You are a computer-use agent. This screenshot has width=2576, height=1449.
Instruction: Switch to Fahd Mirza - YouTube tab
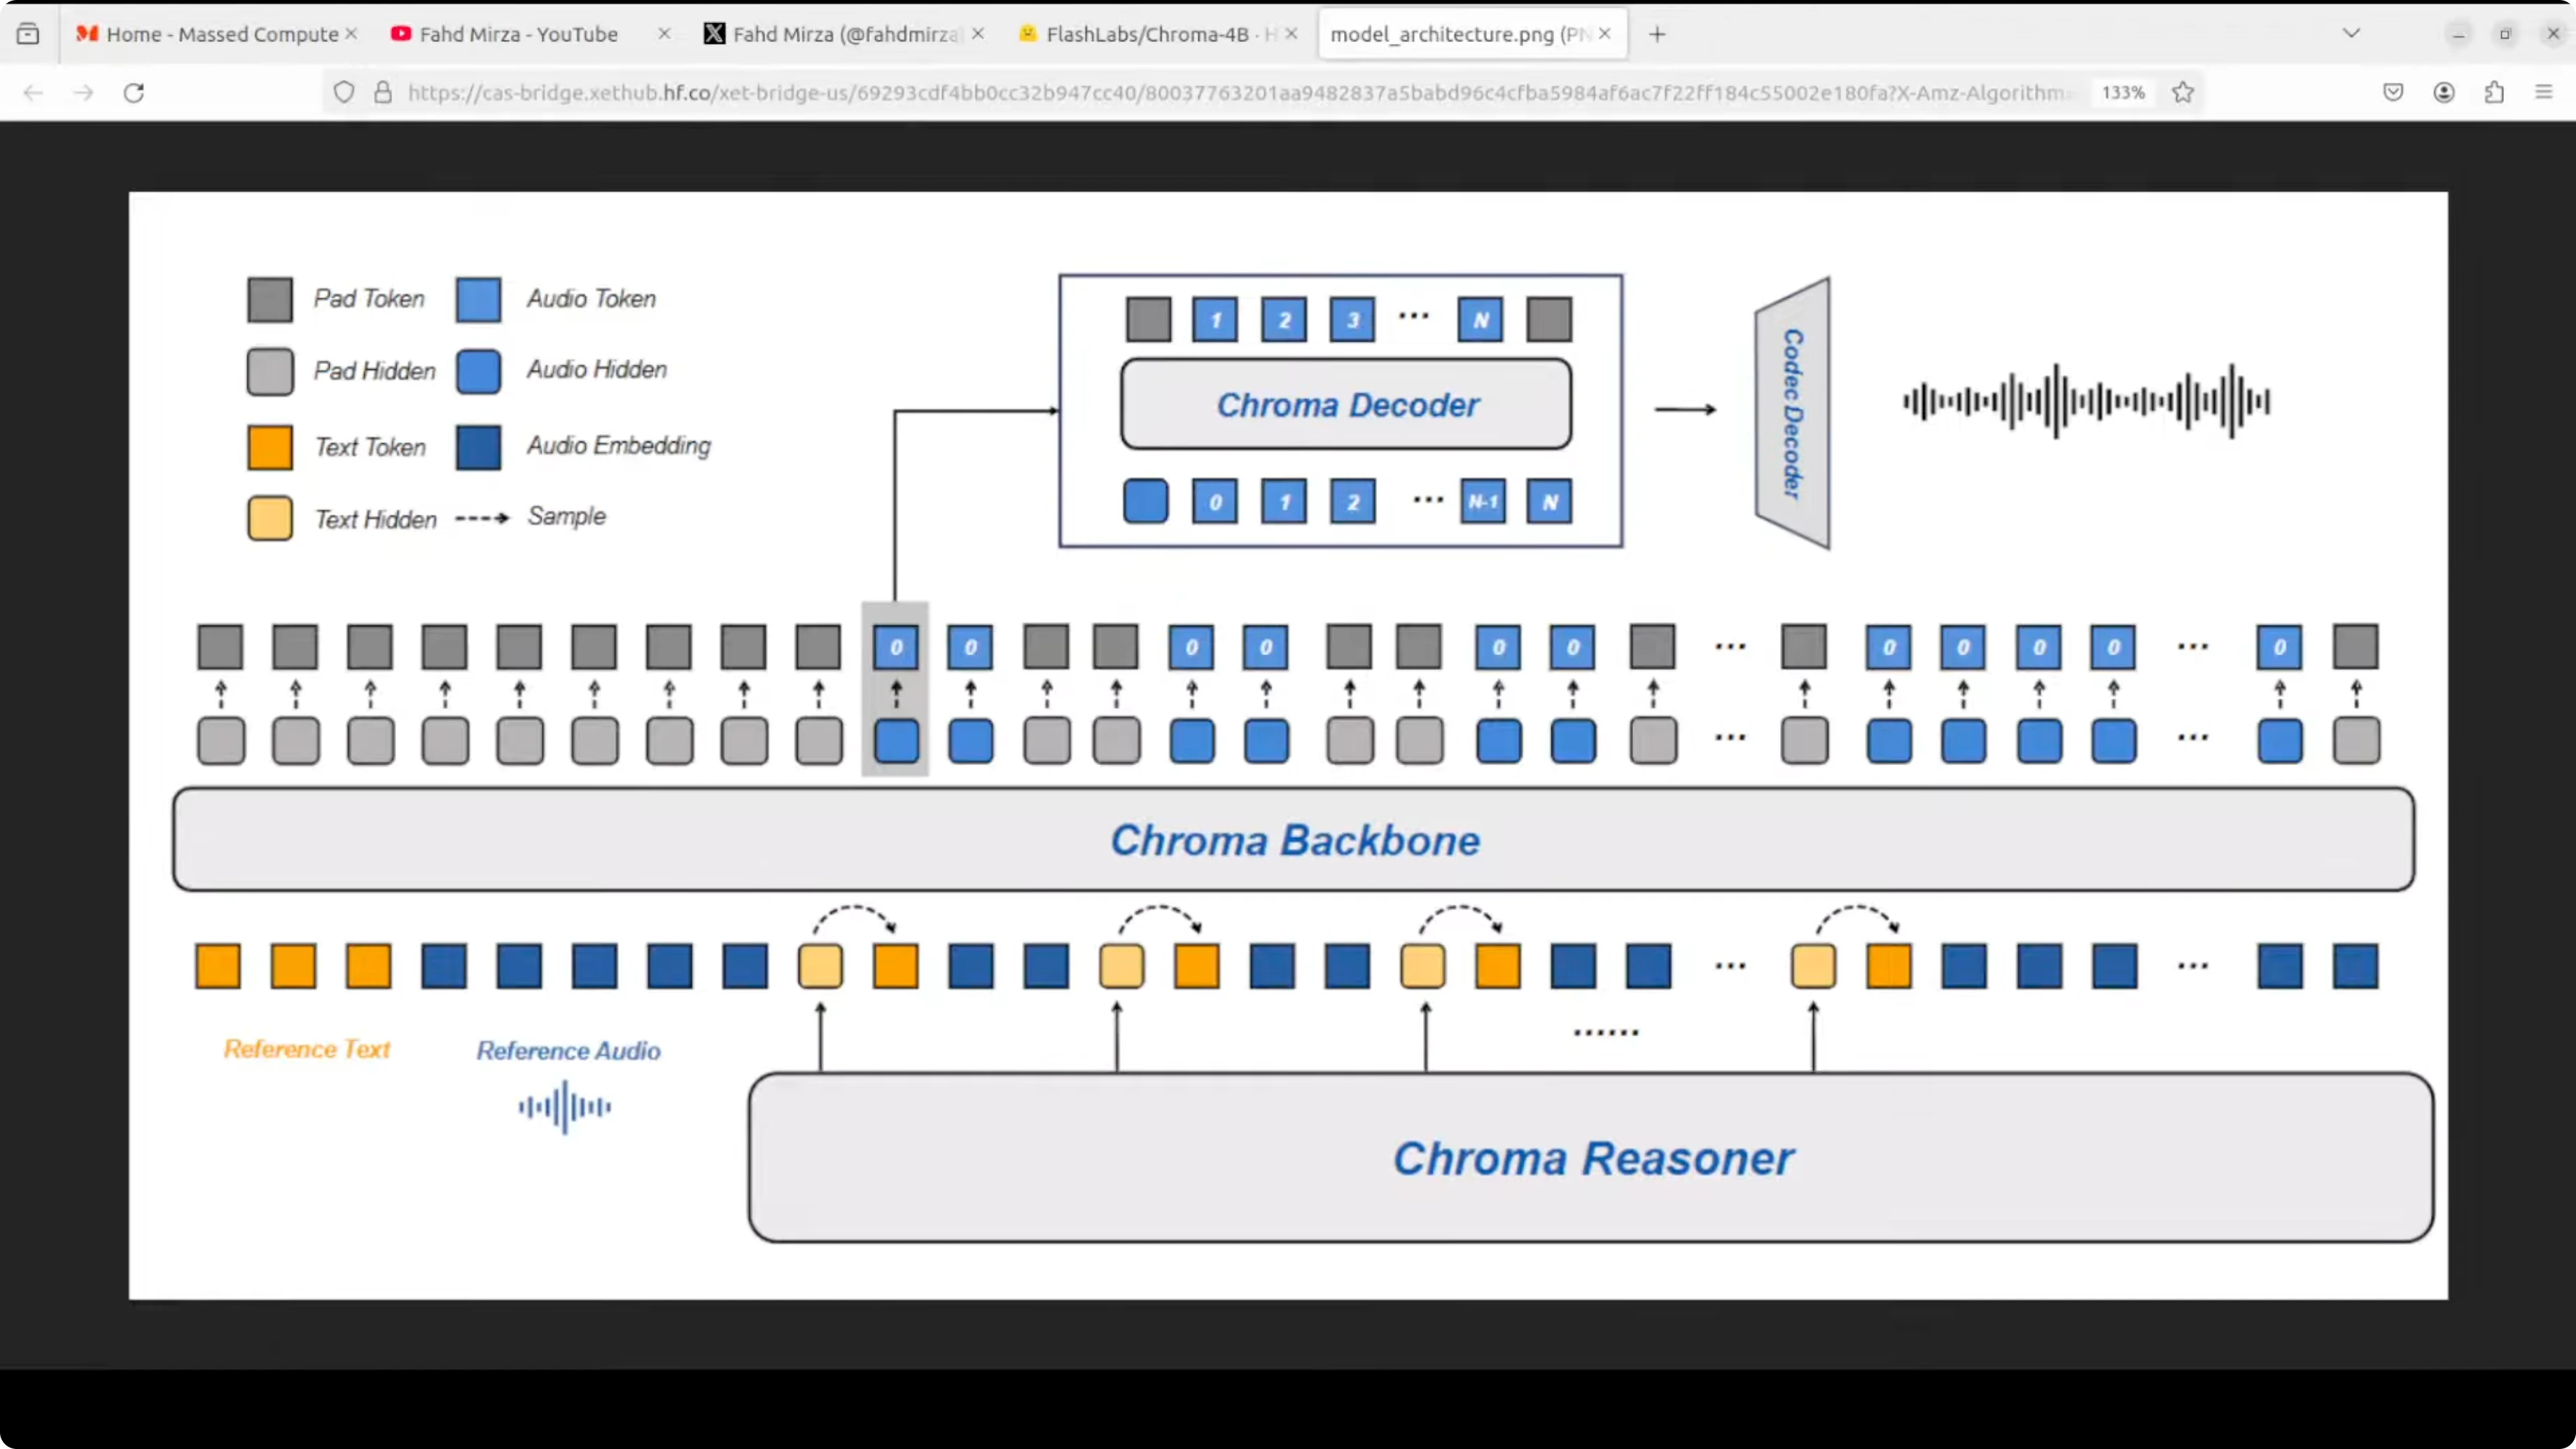(518, 34)
